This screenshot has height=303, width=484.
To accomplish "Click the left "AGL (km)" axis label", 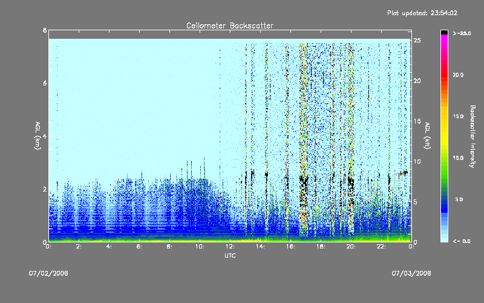I will (x=38, y=136).
